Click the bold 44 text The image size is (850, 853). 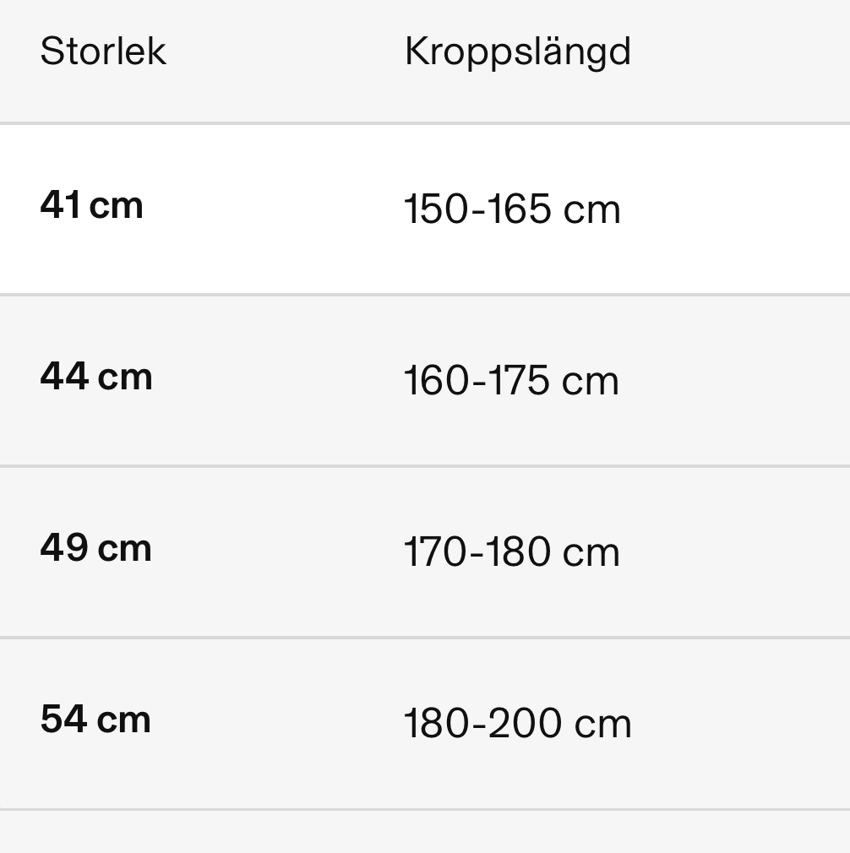click(x=65, y=376)
